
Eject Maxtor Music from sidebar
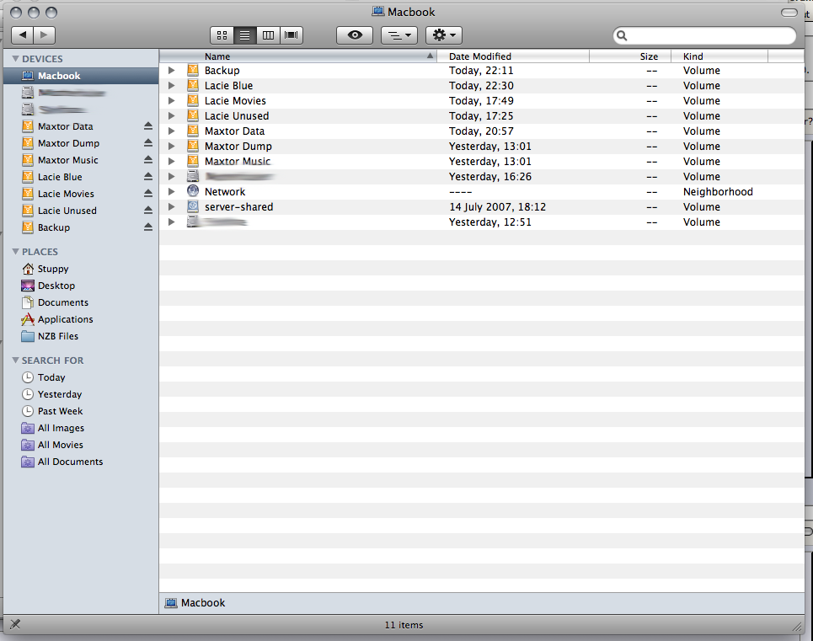(x=148, y=159)
